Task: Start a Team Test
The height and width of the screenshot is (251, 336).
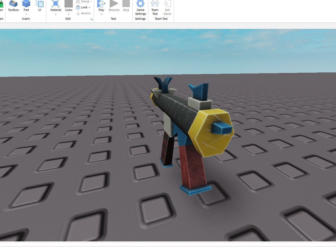Action: 155,8
